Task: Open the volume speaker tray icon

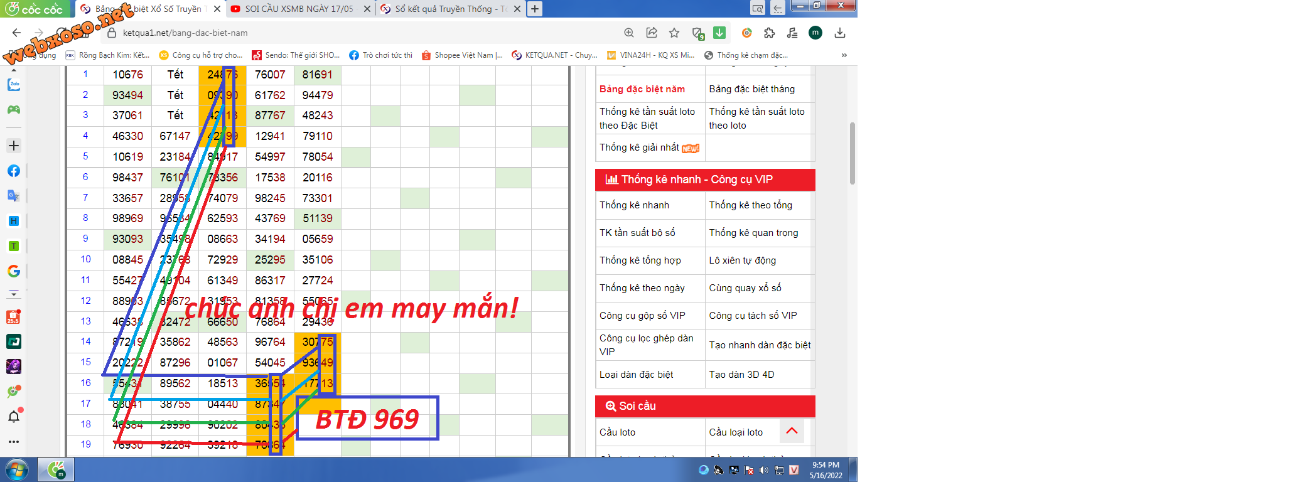Action: [764, 470]
